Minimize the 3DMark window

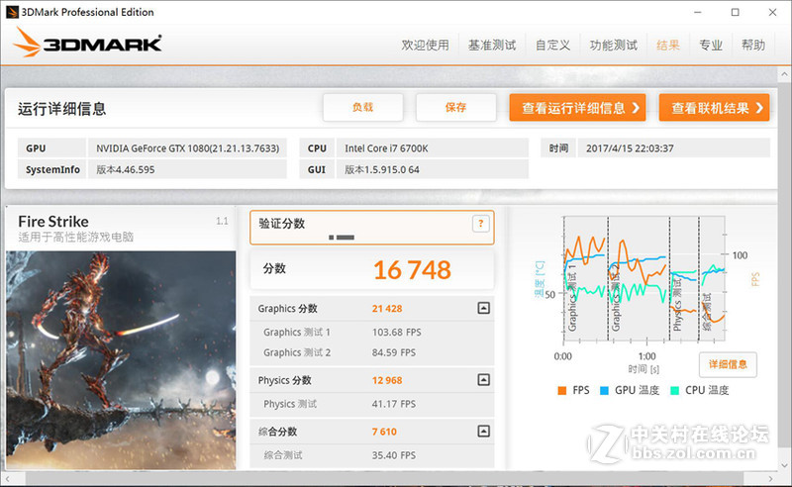coord(698,12)
